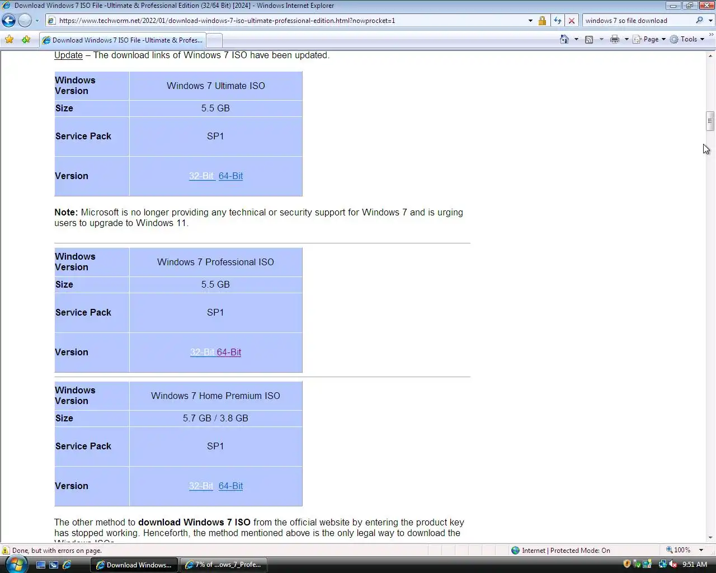Open the Page menu
The image size is (716, 573).
click(x=649, y=39)
